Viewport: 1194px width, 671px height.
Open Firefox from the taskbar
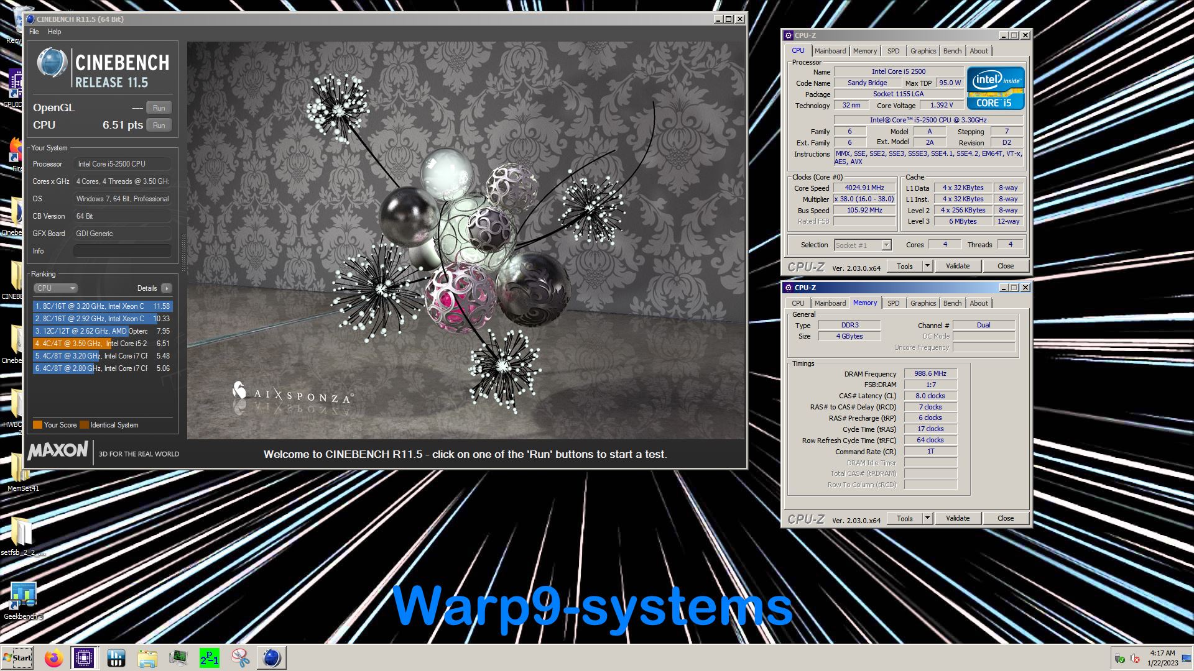[54, 658]
